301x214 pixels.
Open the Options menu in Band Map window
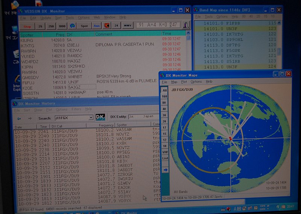(x=222, y=17)
